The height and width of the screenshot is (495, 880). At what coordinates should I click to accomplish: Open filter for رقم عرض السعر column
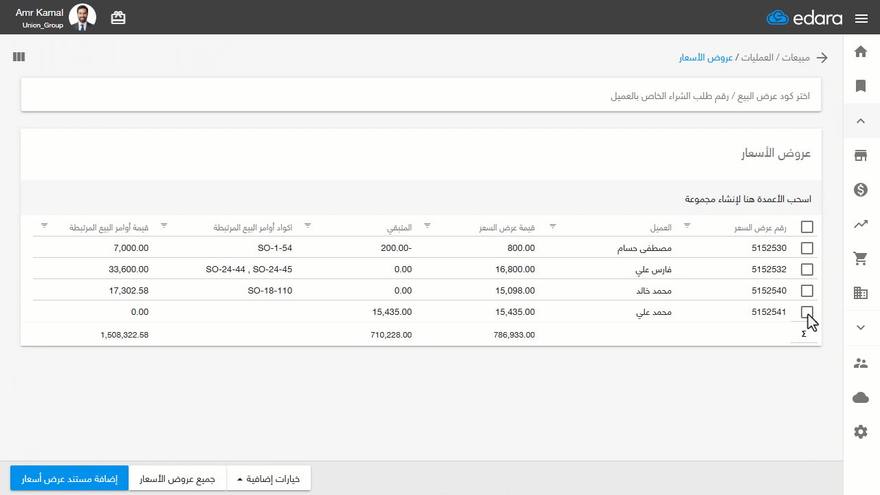point(686,225)
